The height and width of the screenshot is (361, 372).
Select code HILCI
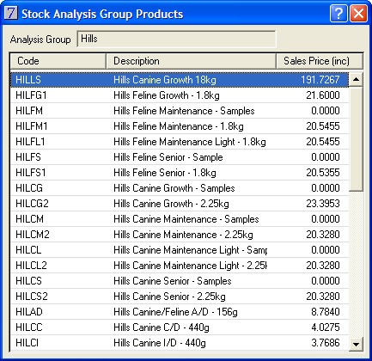point(27,343)
